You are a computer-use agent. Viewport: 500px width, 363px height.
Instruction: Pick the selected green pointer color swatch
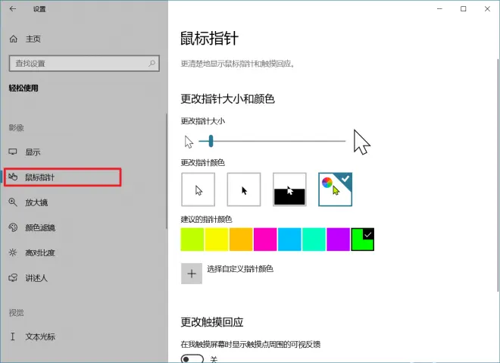363,239
